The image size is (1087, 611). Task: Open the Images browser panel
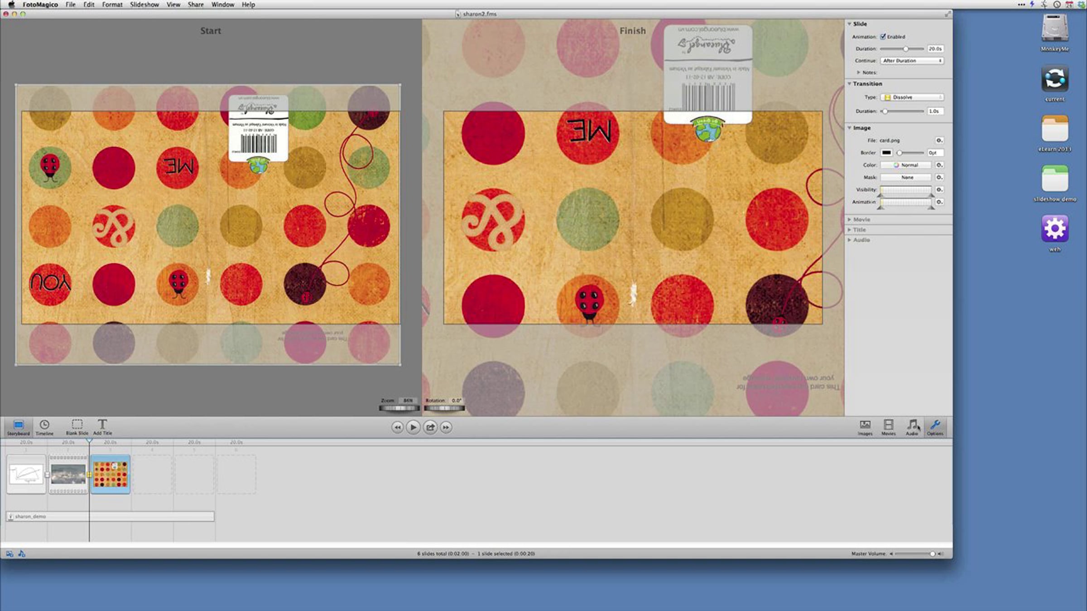865,426
